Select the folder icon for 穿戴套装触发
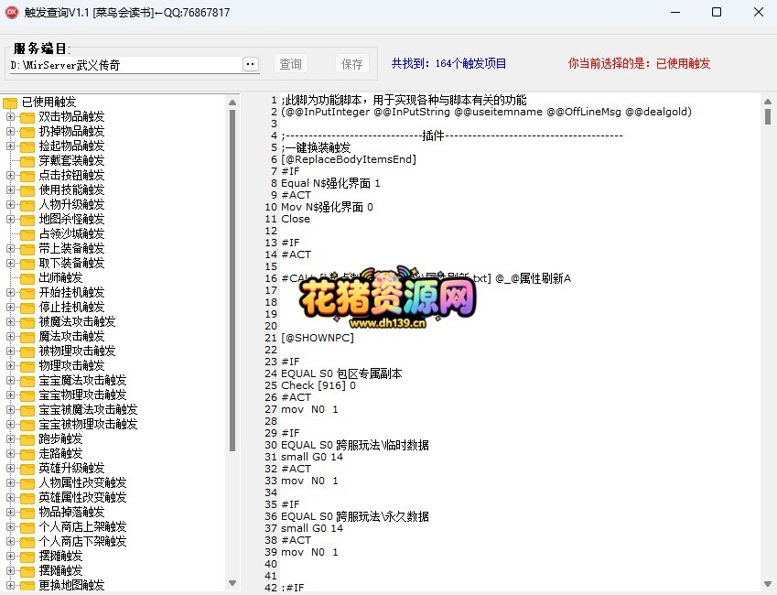Viewport: 777px width, 595px height. point(27,161)
